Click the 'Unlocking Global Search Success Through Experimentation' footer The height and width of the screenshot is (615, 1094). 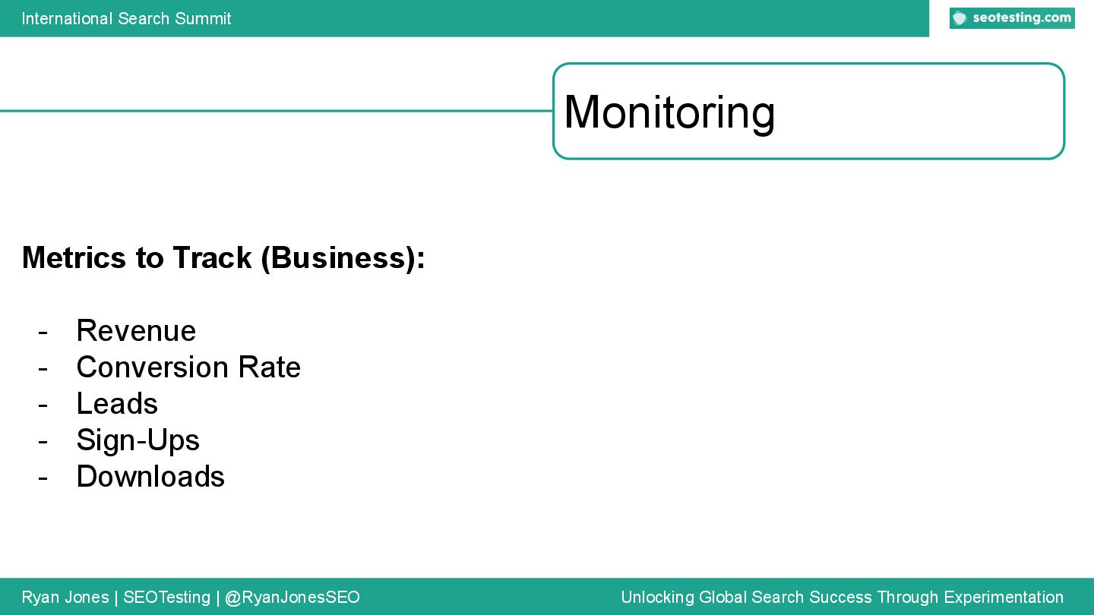(x=842, y=598)
